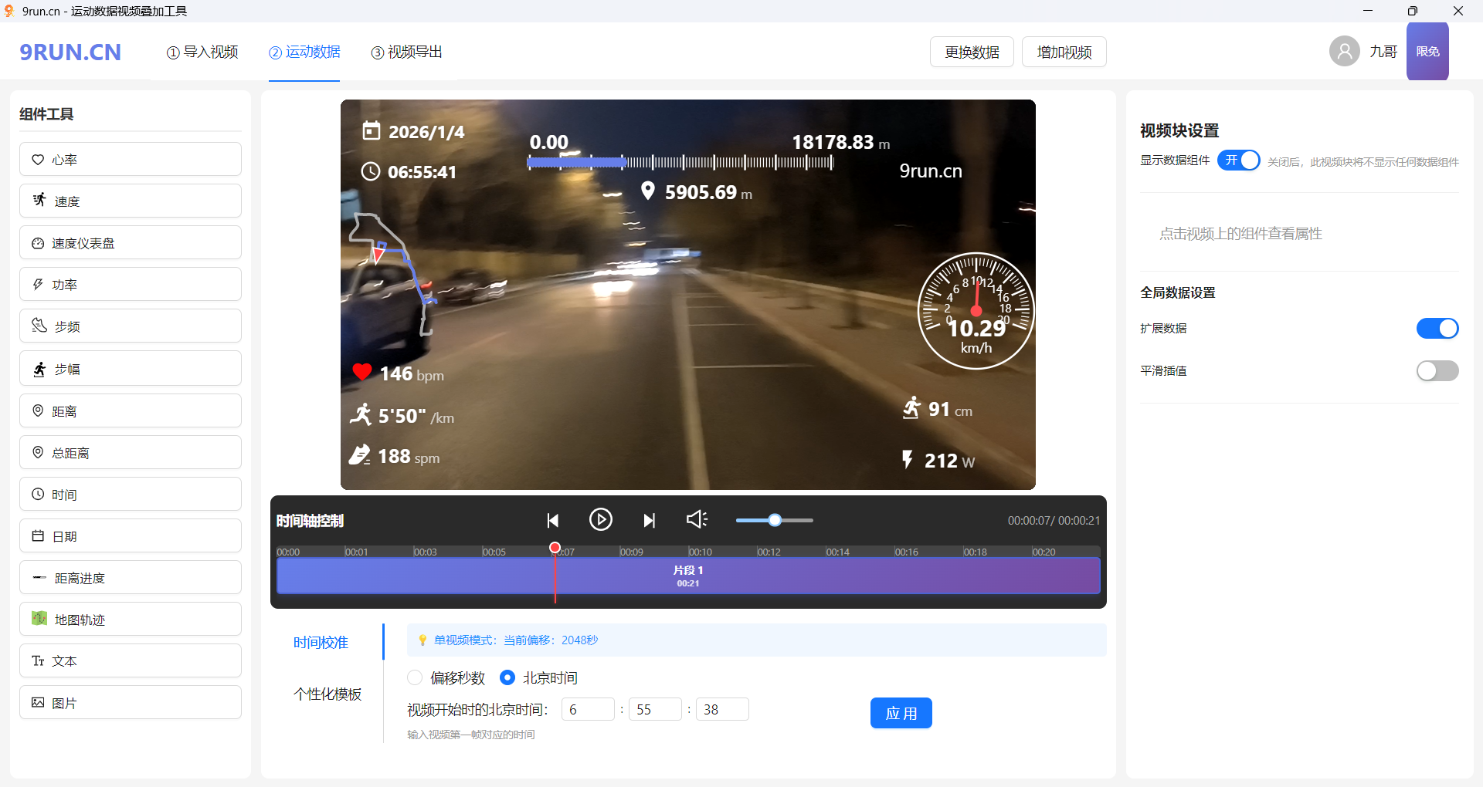Select the speed gauge 速度仪表盘 tool
This screenshot has width=1483, height=787.
click(x=130, y=242)
